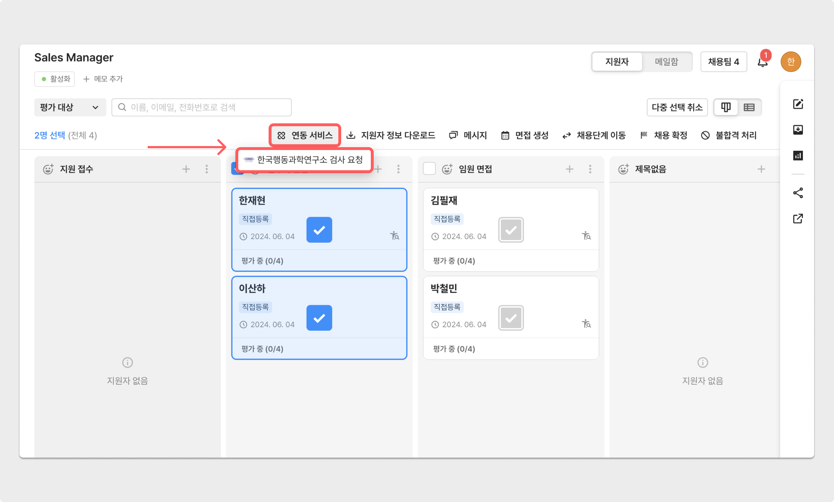Open the 연동 서비스 dropdown

(x=305, y=135)
